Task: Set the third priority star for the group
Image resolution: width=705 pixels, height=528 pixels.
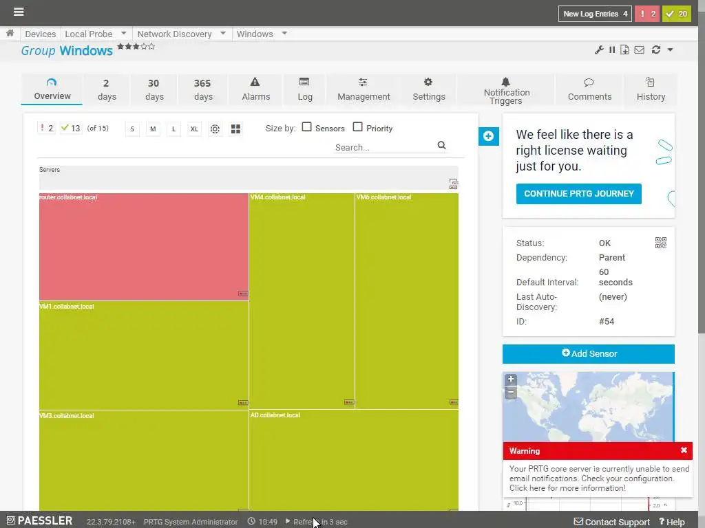Action: point(136,46)
